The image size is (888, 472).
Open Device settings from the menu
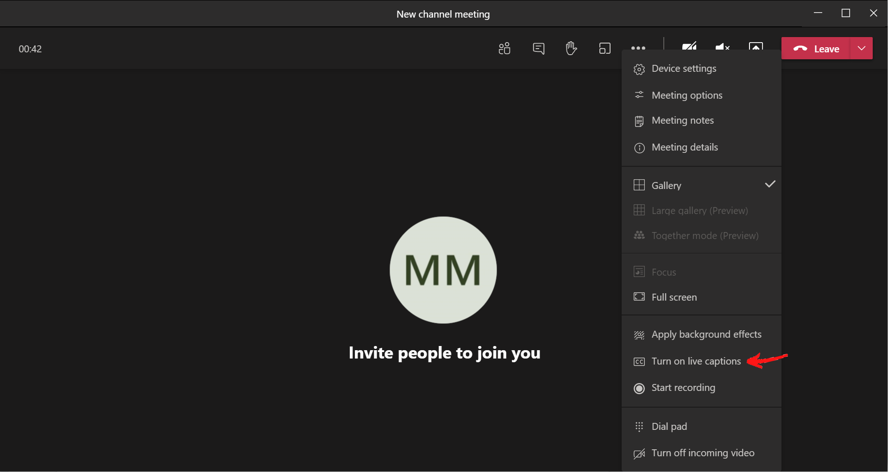click(x=683, y=69)
